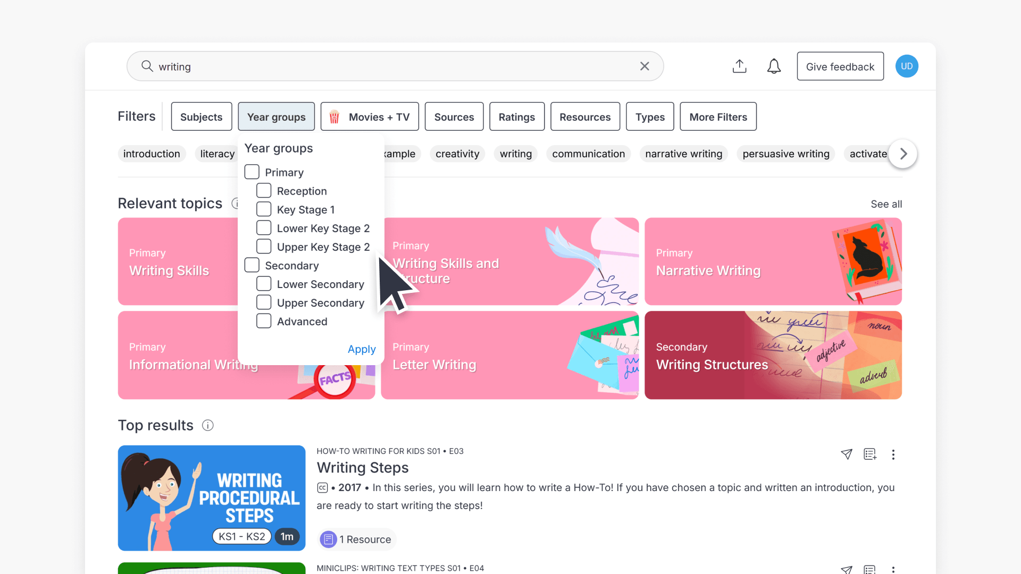This screenshot has width=1021, height=574.
Task: Open the Subjects filter dropdown
Action: tap(201, 116)
